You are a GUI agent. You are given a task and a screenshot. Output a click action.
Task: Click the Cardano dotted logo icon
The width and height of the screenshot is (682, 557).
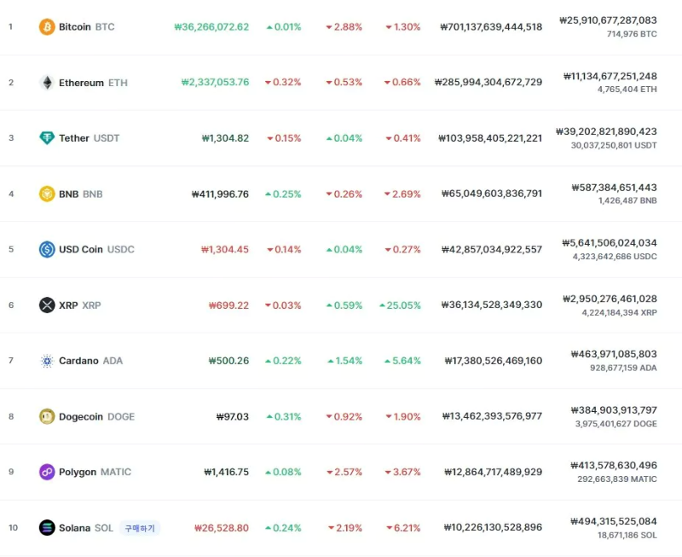click(47, 361)
